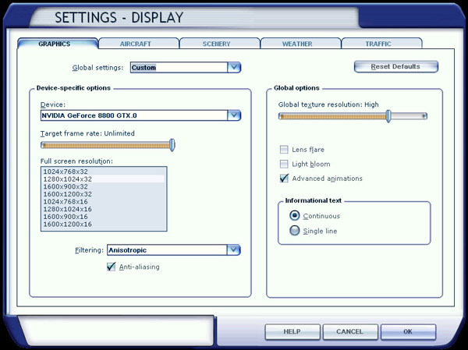Switch to the GRAPHICS tab

coord(58,44)
